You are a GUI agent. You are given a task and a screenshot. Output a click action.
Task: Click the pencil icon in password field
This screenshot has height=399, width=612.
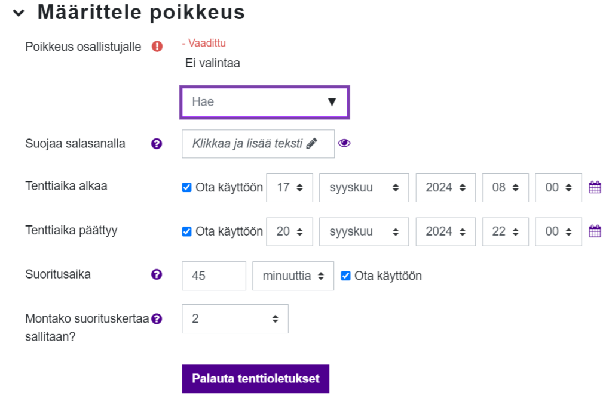pos(311,144)
